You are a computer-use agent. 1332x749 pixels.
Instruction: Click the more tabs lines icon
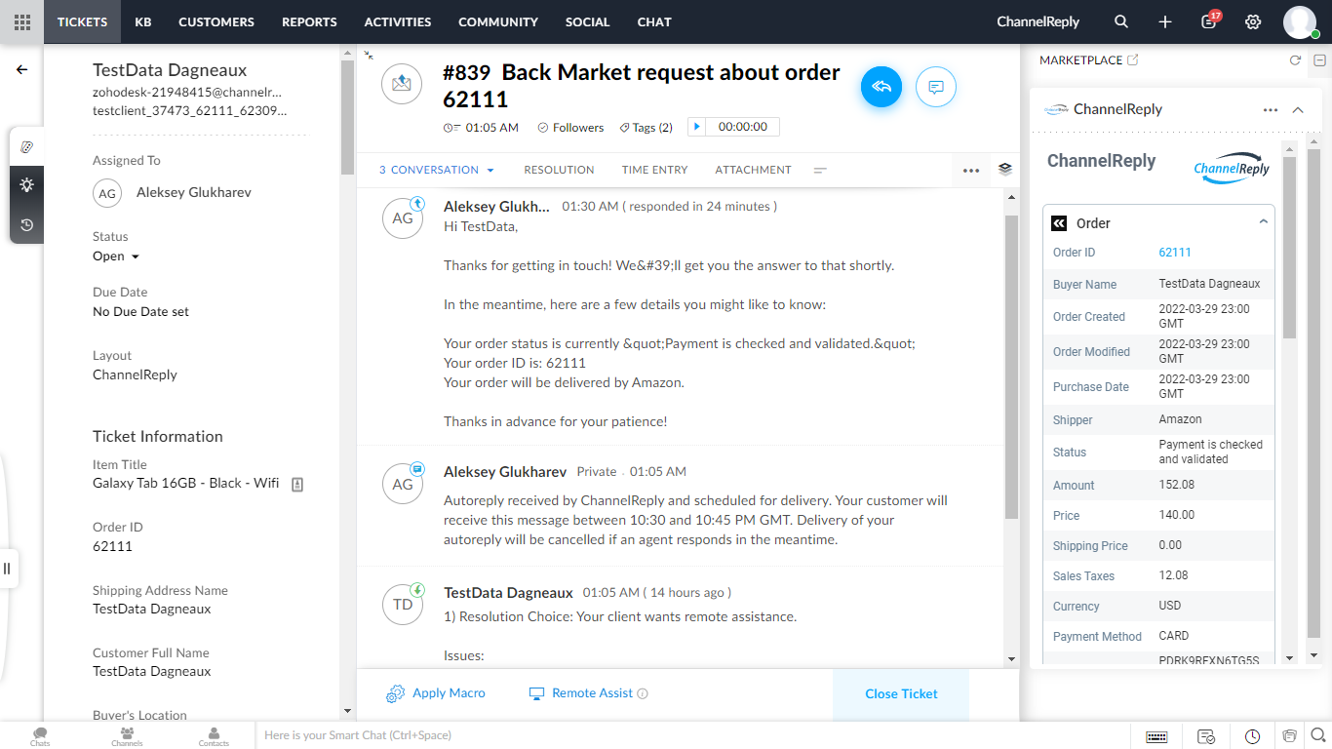click(x=820, y=170)
